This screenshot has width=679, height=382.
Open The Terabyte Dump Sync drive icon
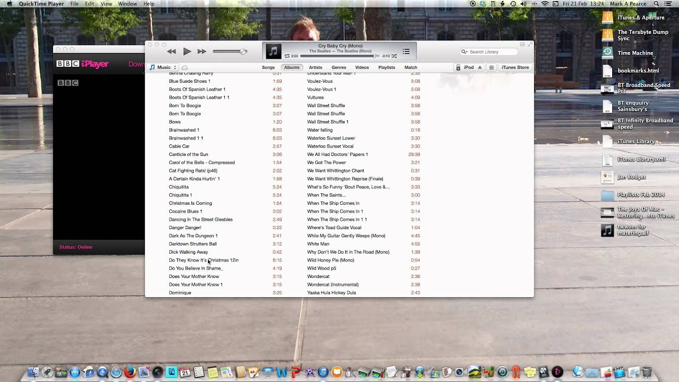click(607, 35)
